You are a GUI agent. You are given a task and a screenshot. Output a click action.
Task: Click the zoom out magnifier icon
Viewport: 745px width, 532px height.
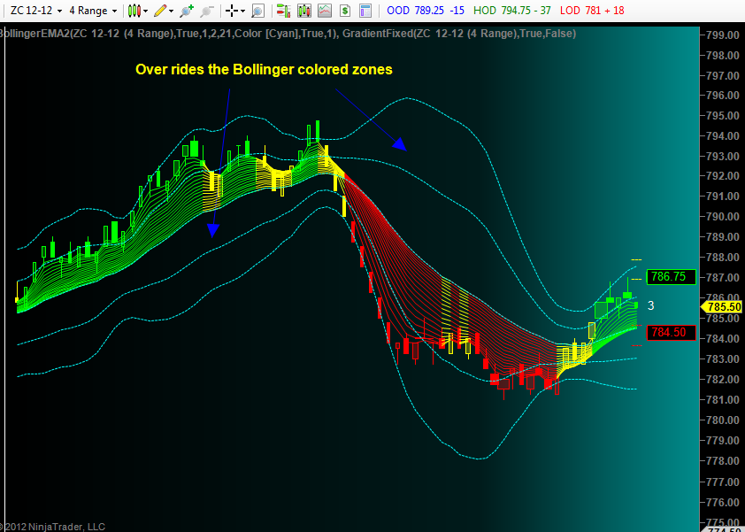click(207, 11)
